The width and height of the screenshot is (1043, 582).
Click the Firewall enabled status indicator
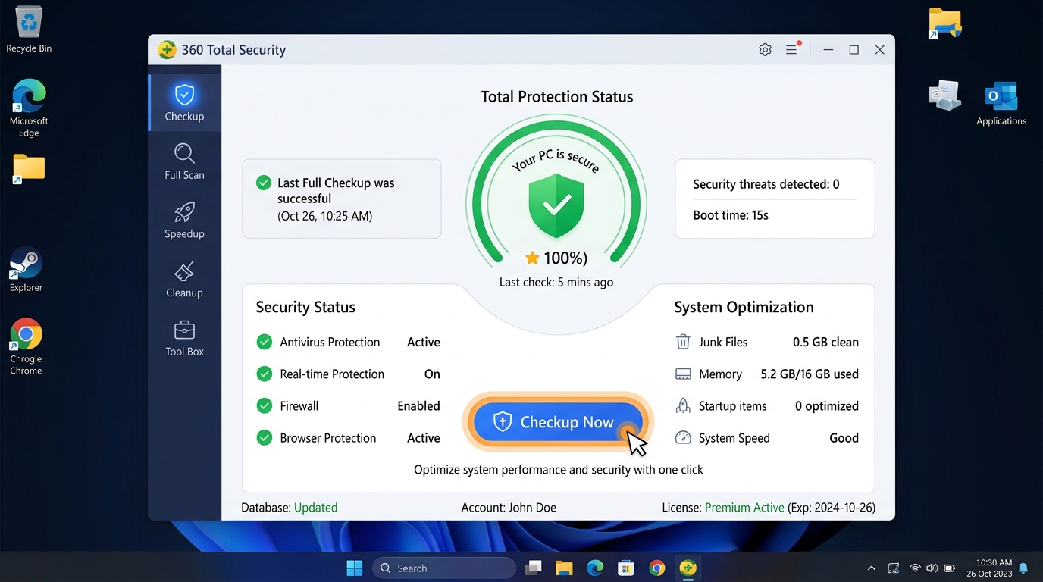click(264, 405)
